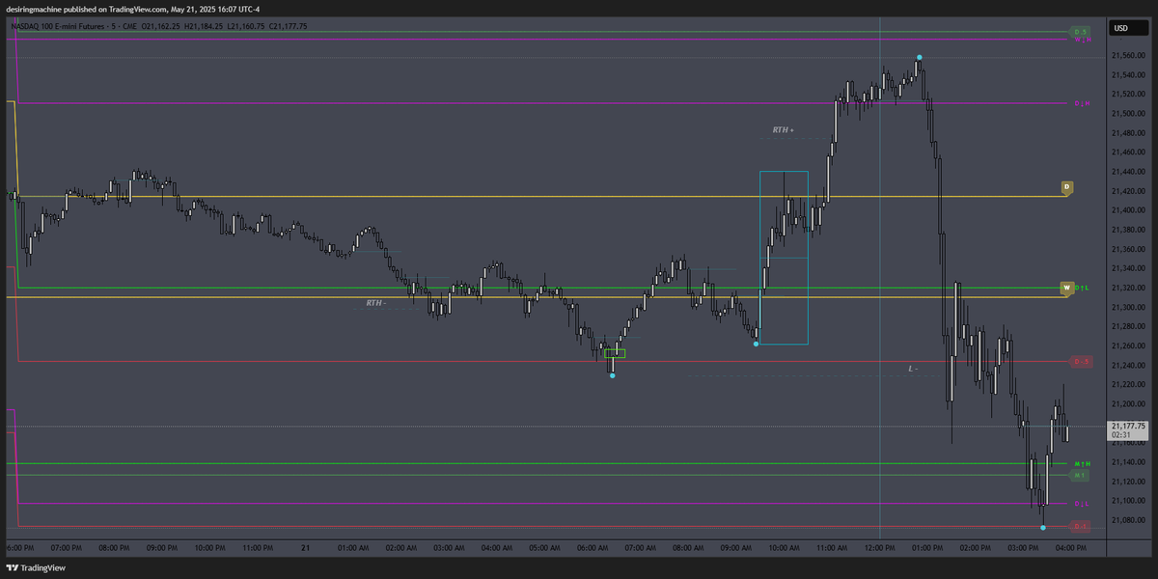Click the 21,080.00 price axis label
1158x579 pixels.
click(x=1128, y=520)
